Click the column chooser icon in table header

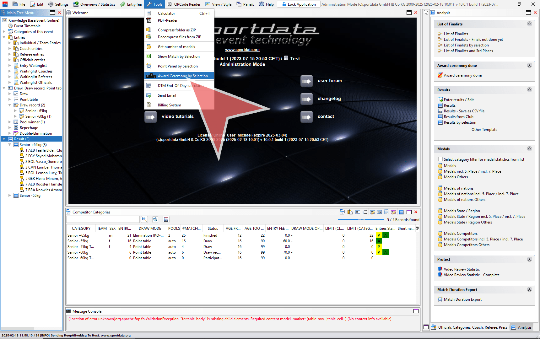tap(417, 228)
